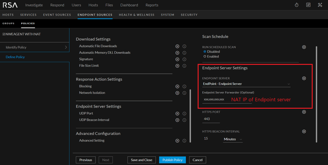This screenshot has height=165, width=328.
Task: Click the Save and Close button
Action: coord(142,160)
